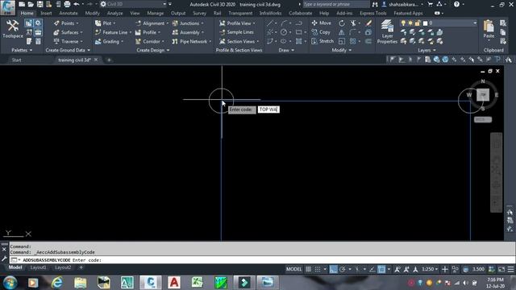Toggle ortho mode in status bar
The height and width of the screenshot is (290, 516).
coord(333,269)
